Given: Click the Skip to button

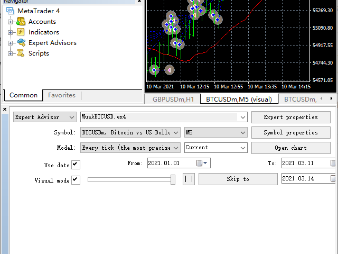Looking at the screenshot, I should pyautogui.click(x=238, y=179).
